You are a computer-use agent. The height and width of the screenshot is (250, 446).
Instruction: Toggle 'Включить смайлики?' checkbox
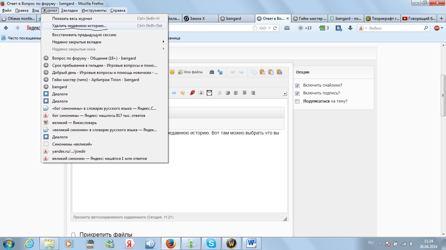pos(297,86)
